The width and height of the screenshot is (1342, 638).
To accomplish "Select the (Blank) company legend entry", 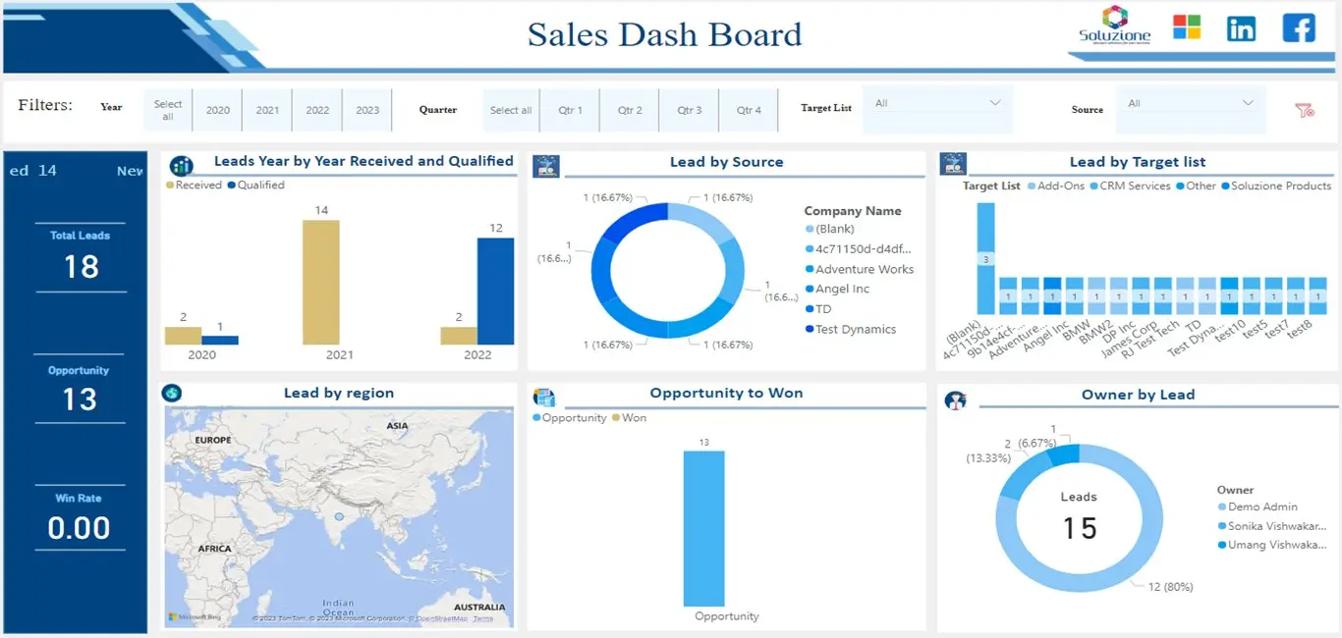I will 830,229.
